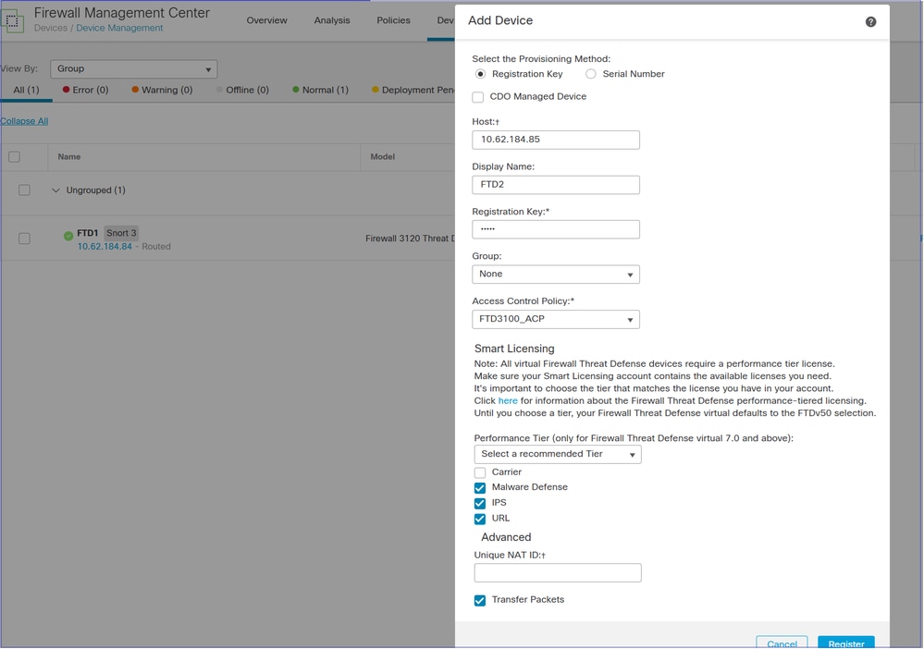Click the green status icon beside FTD1
This screenshot has height=649, width=924.
68,236
